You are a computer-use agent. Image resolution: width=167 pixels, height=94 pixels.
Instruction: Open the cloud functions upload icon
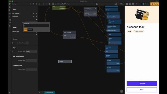click(x=10, y=23)
